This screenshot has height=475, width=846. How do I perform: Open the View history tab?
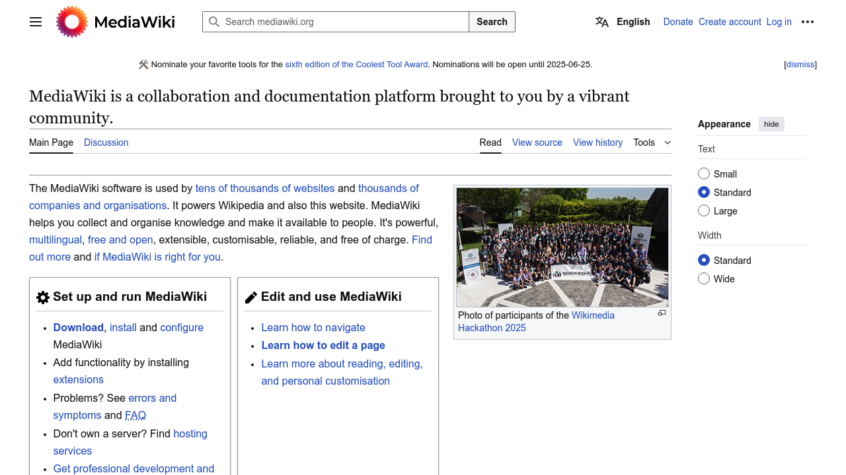(597, 142)
